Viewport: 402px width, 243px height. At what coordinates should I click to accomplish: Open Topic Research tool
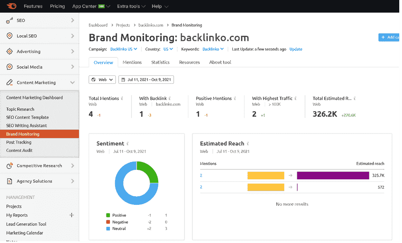pyautogui.click(x=20, y=109)
